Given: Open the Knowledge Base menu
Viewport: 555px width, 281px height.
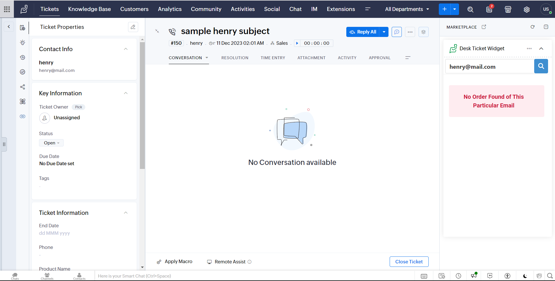Looking at the screenshot, I should (89, 9).
